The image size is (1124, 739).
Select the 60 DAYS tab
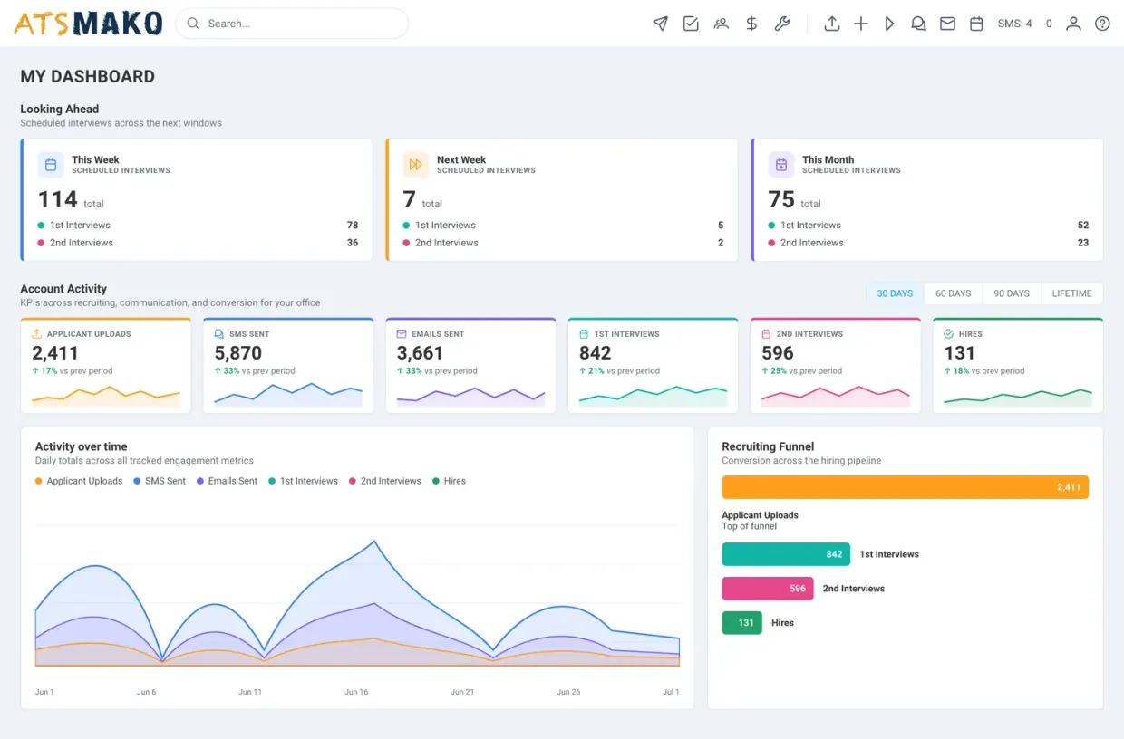953,293
